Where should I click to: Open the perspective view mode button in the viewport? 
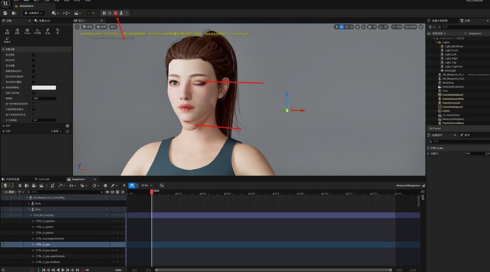[x=87, y=27]
